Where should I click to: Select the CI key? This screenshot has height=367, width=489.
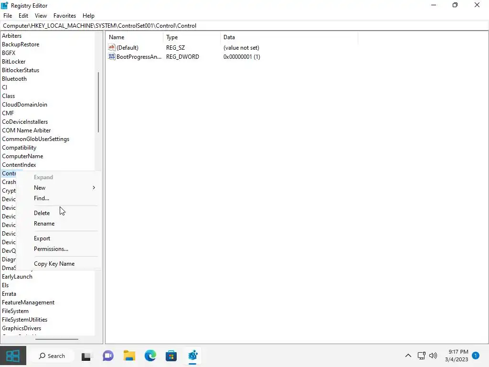click(x=5, y=87)
